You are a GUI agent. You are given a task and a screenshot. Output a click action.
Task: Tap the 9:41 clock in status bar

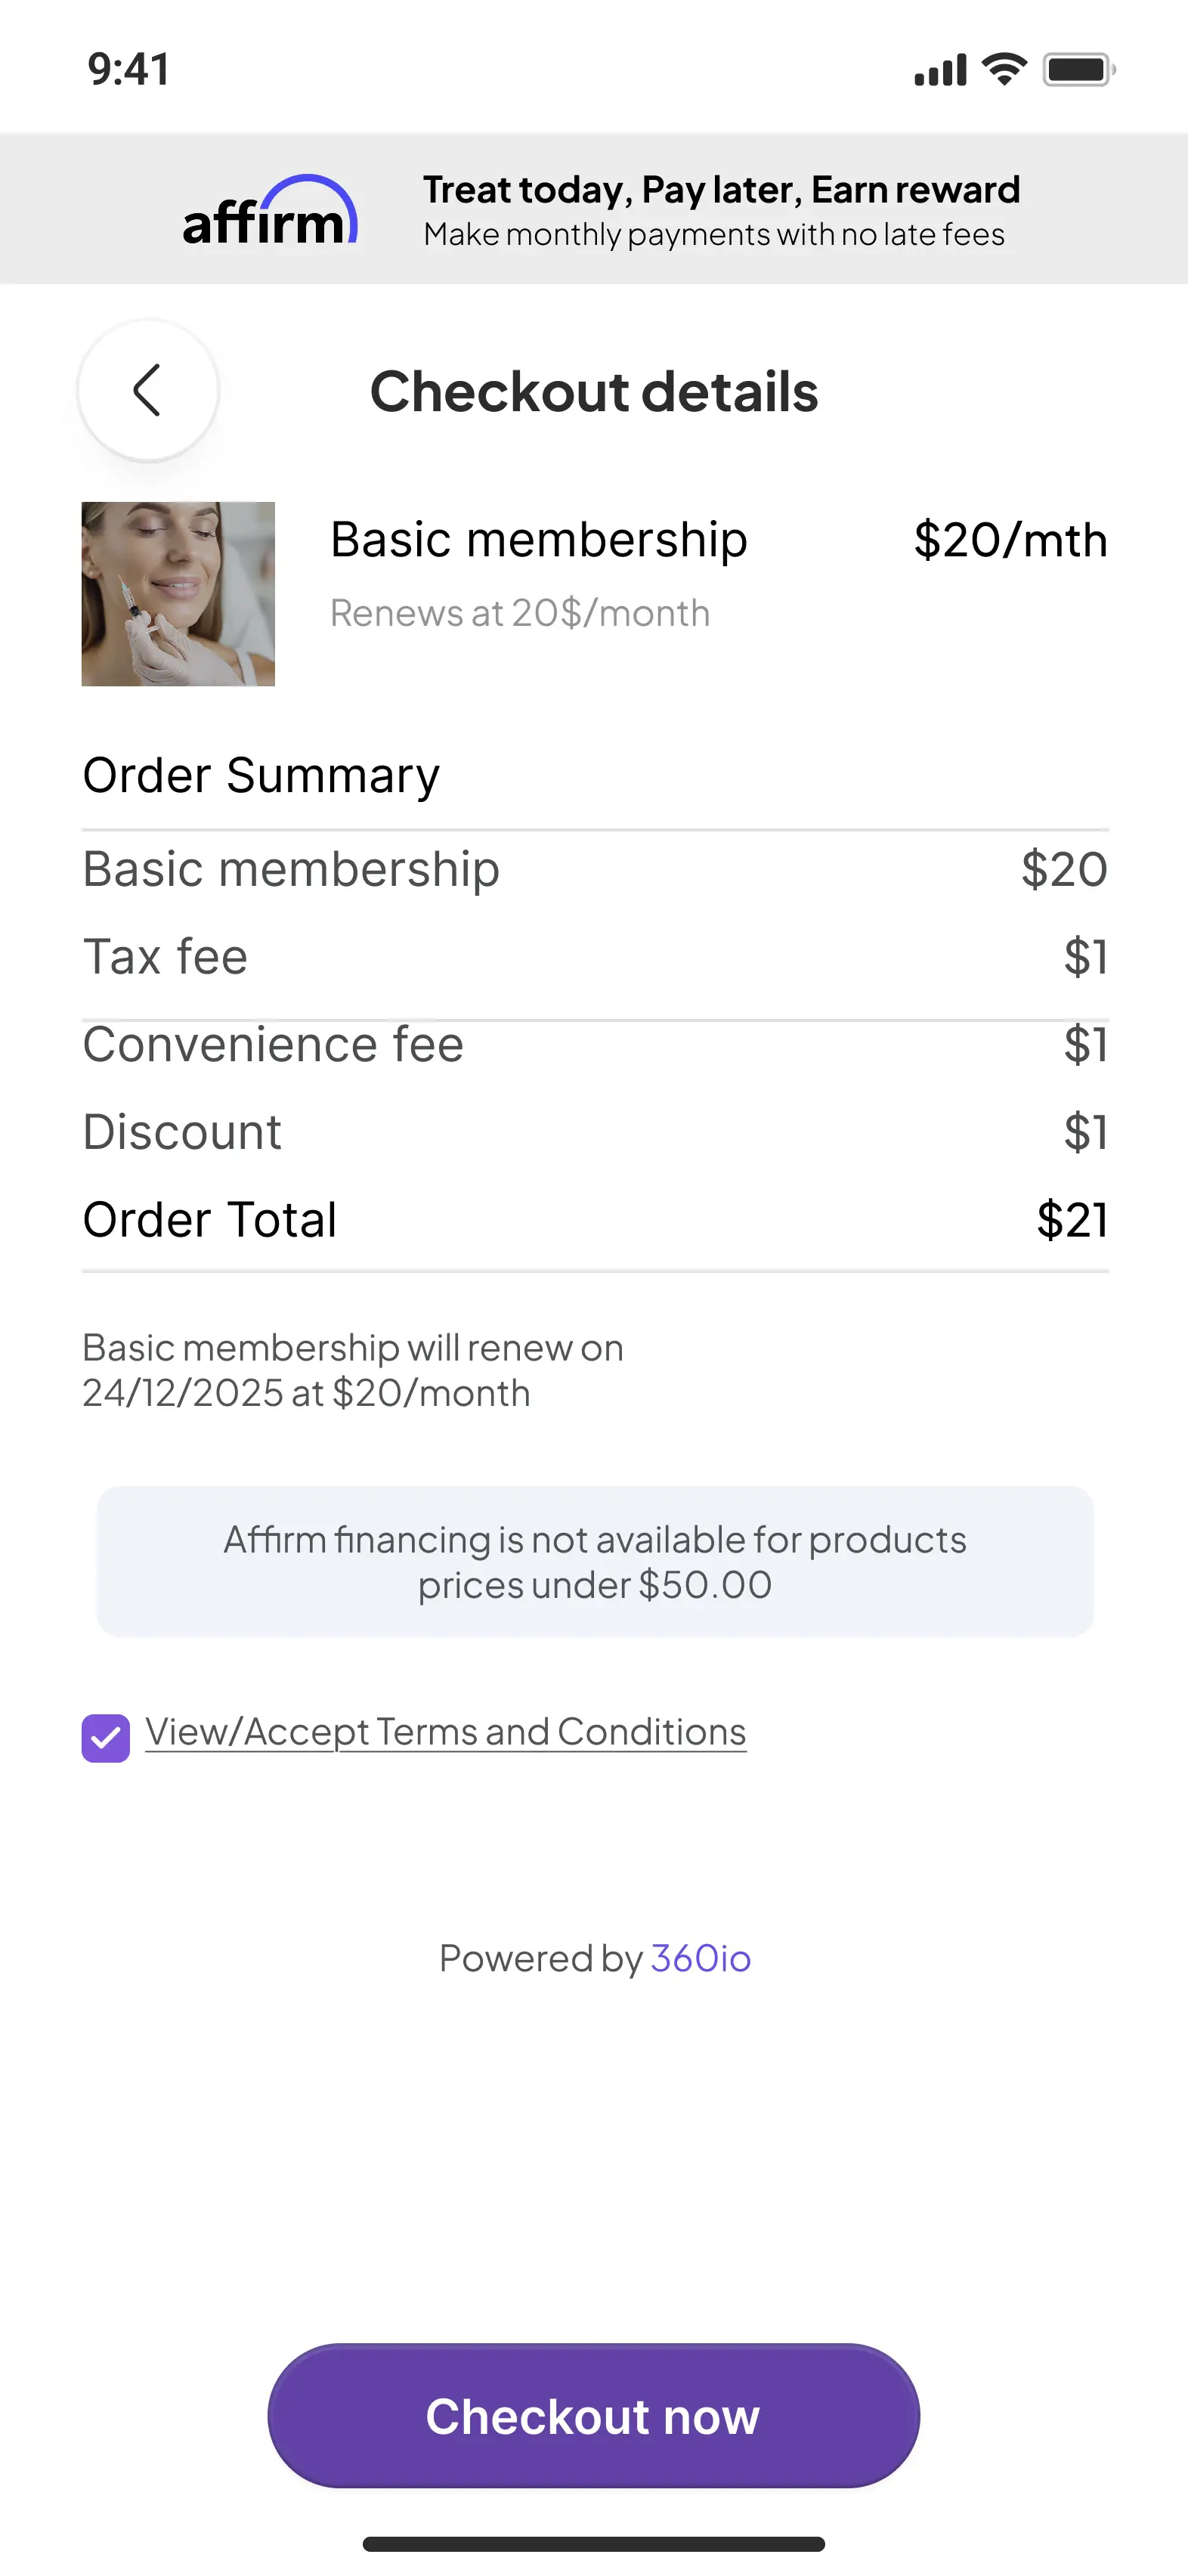[129, 69]
